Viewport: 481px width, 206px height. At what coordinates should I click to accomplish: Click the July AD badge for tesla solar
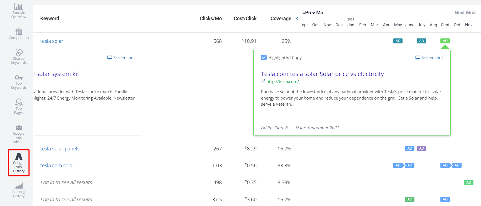coord(421,41)
